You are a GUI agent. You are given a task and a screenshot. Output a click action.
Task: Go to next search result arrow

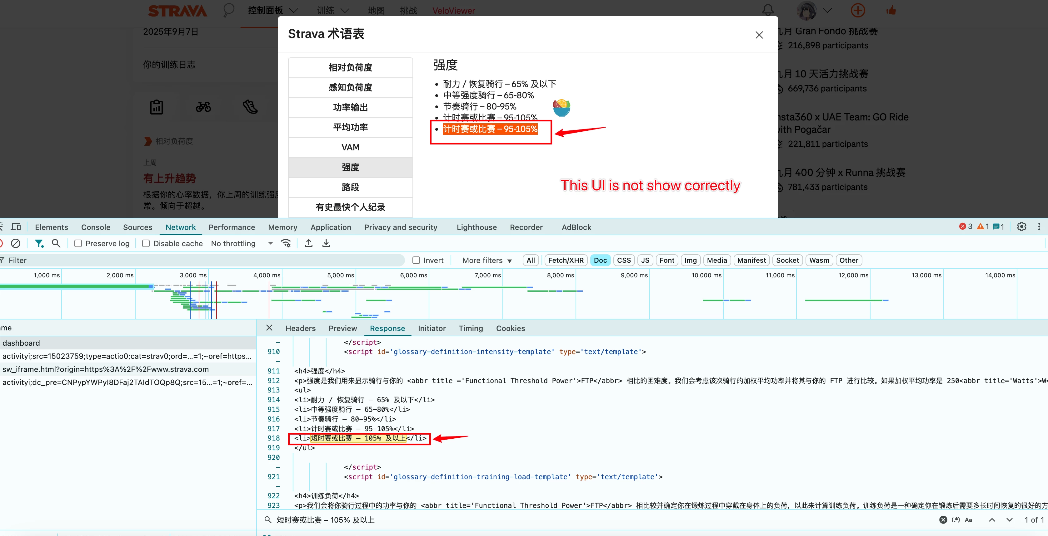tap(1009, 520)
